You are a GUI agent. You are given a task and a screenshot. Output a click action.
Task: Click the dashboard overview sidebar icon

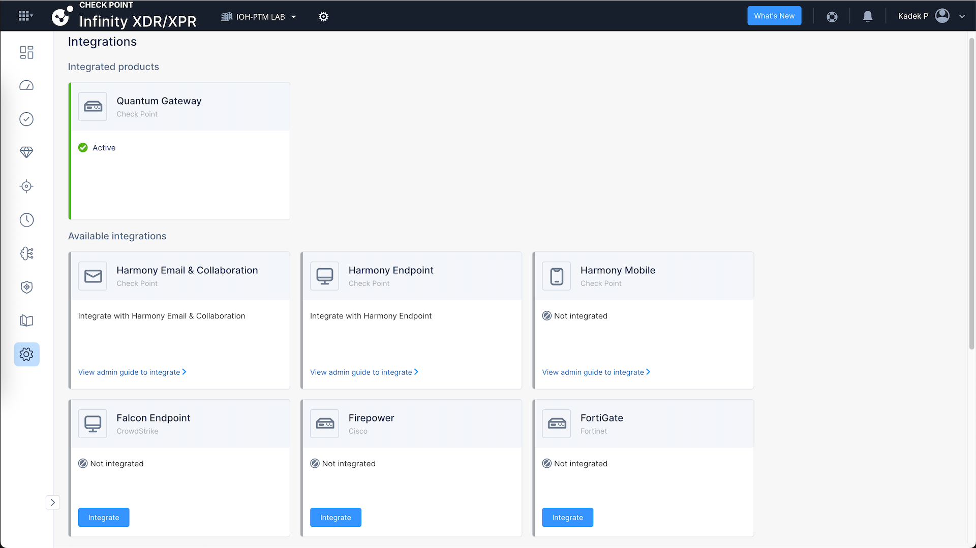coord(26,52)
